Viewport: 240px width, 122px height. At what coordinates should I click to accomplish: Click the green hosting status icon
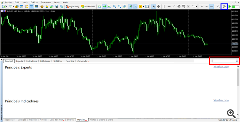(x=229, y=7)
